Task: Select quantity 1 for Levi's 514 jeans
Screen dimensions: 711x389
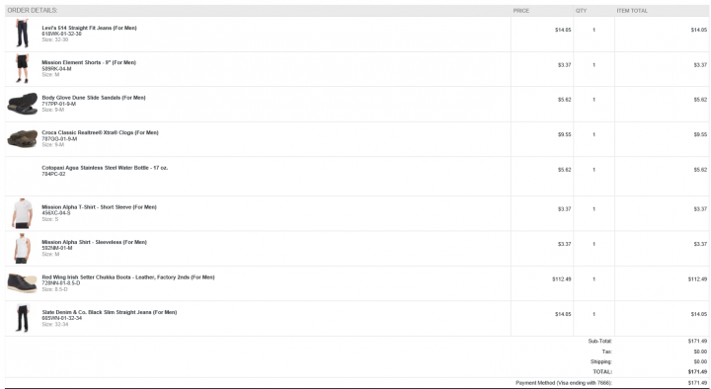Action: pyautogui.click(x=593, y=30)
